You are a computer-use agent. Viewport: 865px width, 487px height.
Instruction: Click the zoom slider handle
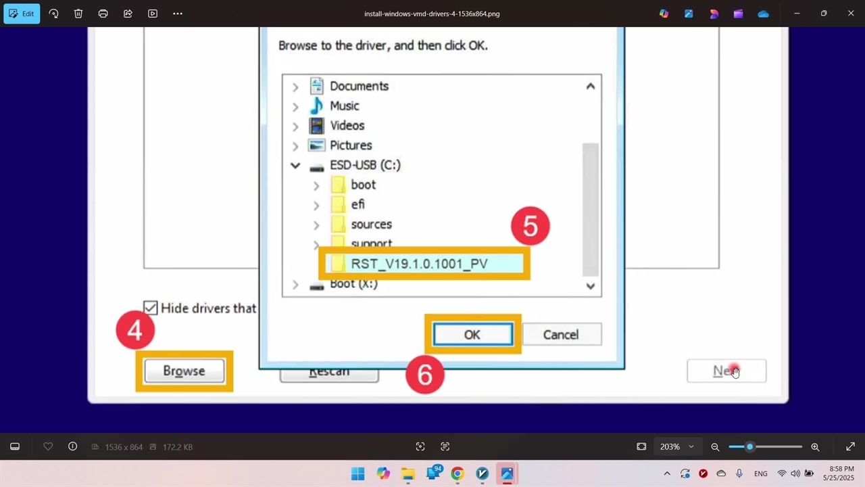click(749, 446)
